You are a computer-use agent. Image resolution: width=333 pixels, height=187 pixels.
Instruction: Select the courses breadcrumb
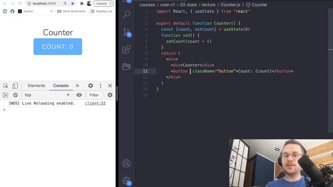pyautogui.click(x=147, y=5)
